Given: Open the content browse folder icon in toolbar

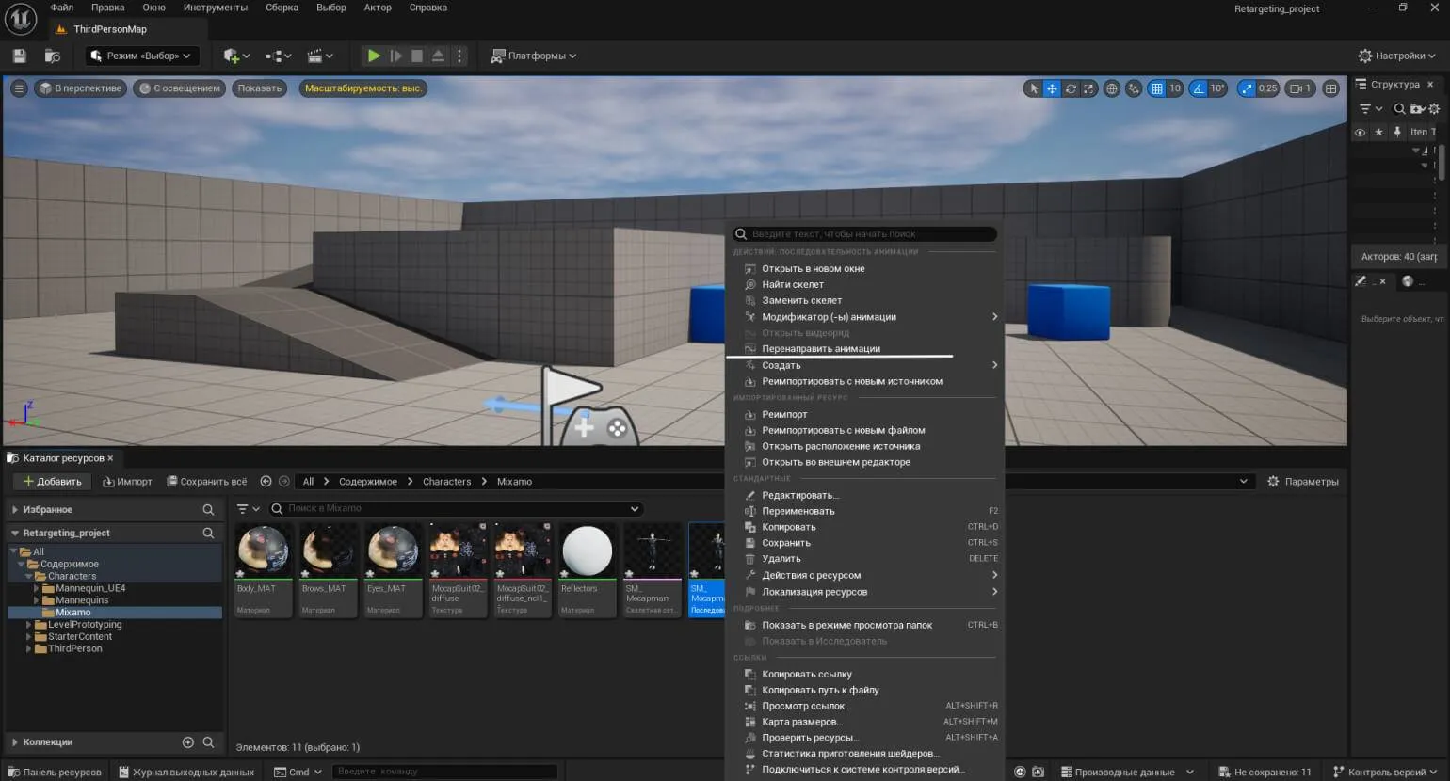Looking at the screenshot, I should pos(53,56).
